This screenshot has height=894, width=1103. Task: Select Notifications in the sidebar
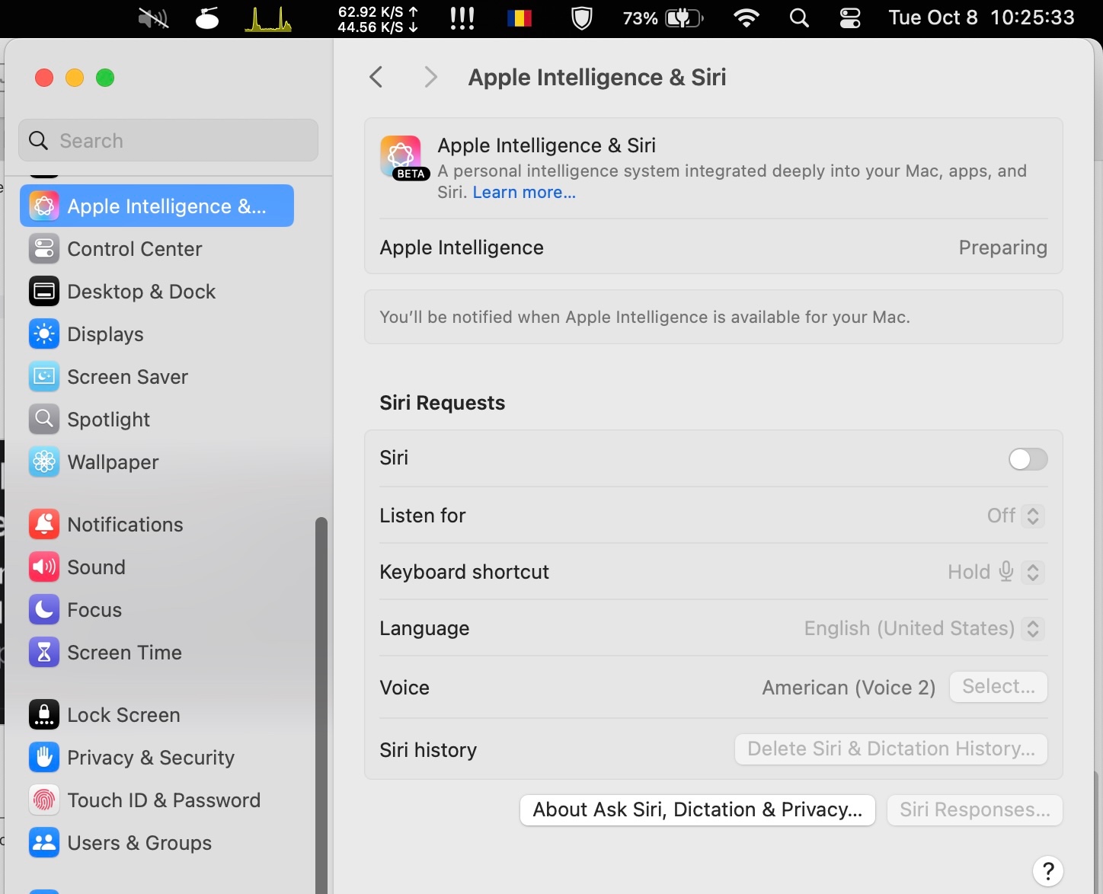coord(157,525)
